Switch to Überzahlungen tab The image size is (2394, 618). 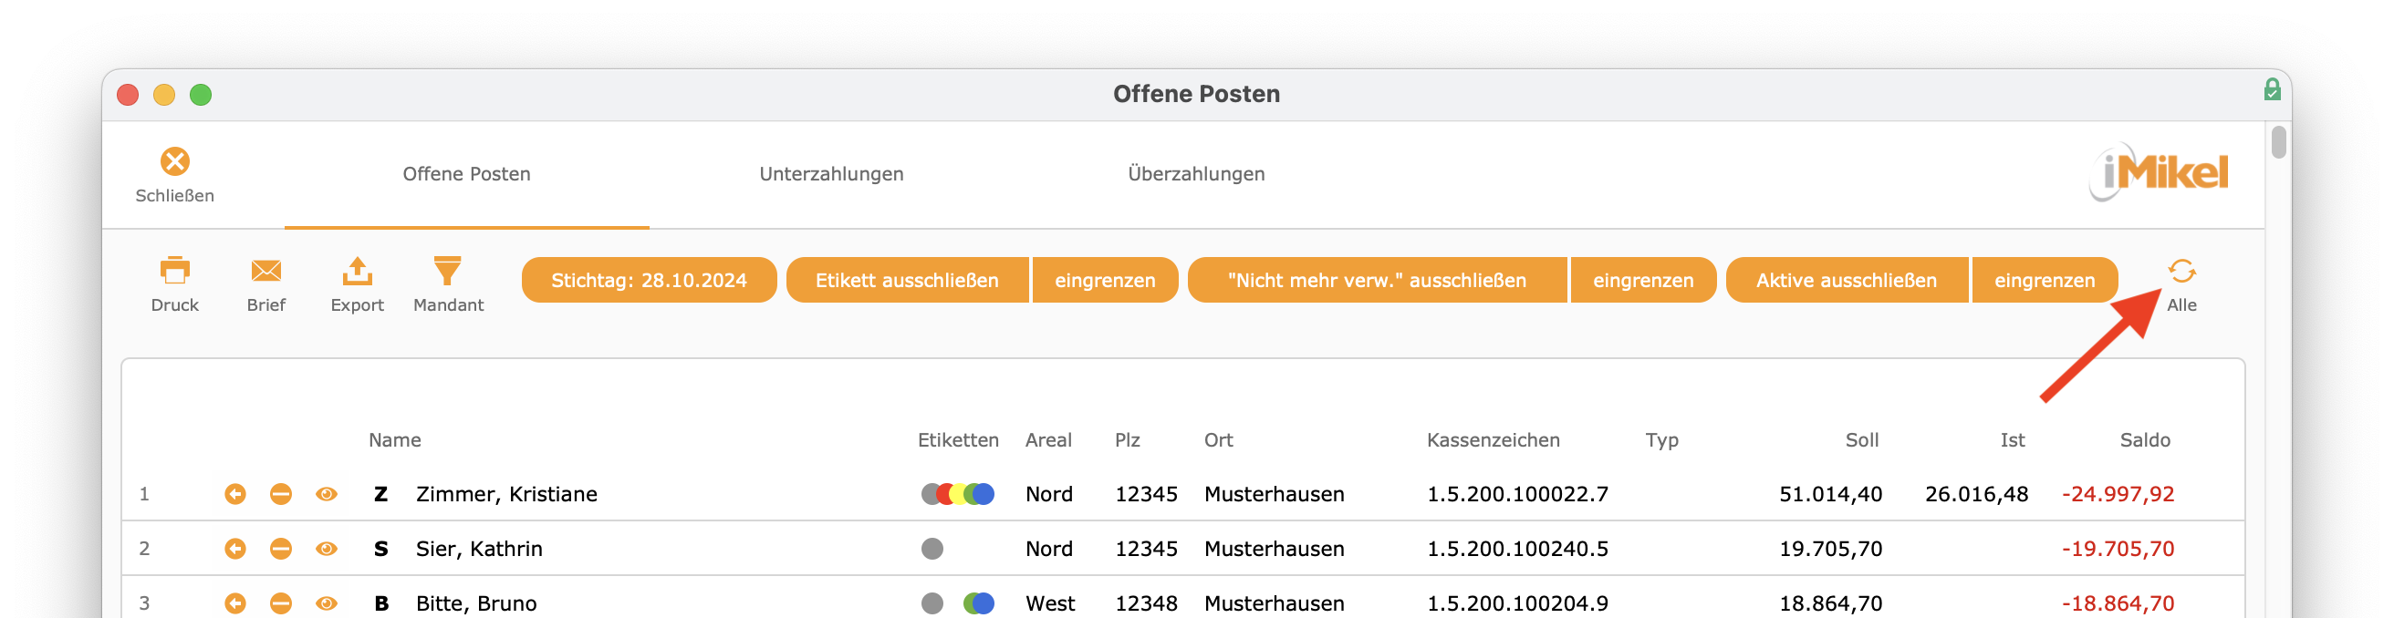1196,173
